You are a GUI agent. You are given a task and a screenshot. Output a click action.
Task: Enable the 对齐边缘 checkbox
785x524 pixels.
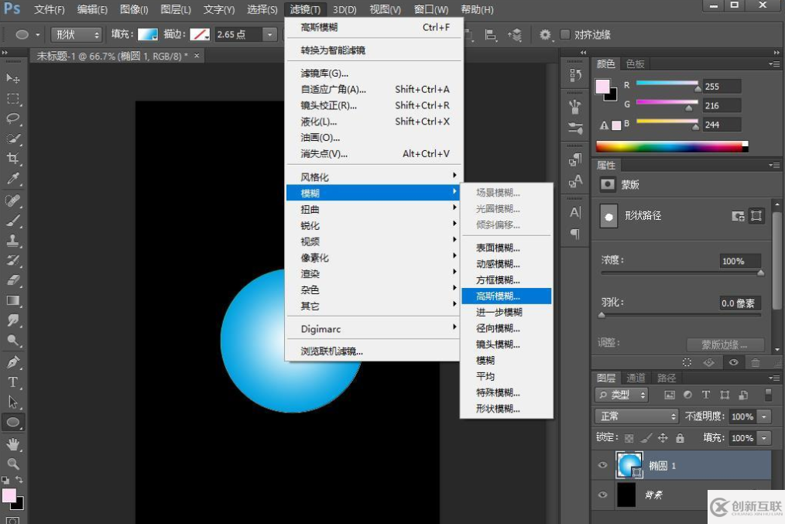(x=565, y=35)
